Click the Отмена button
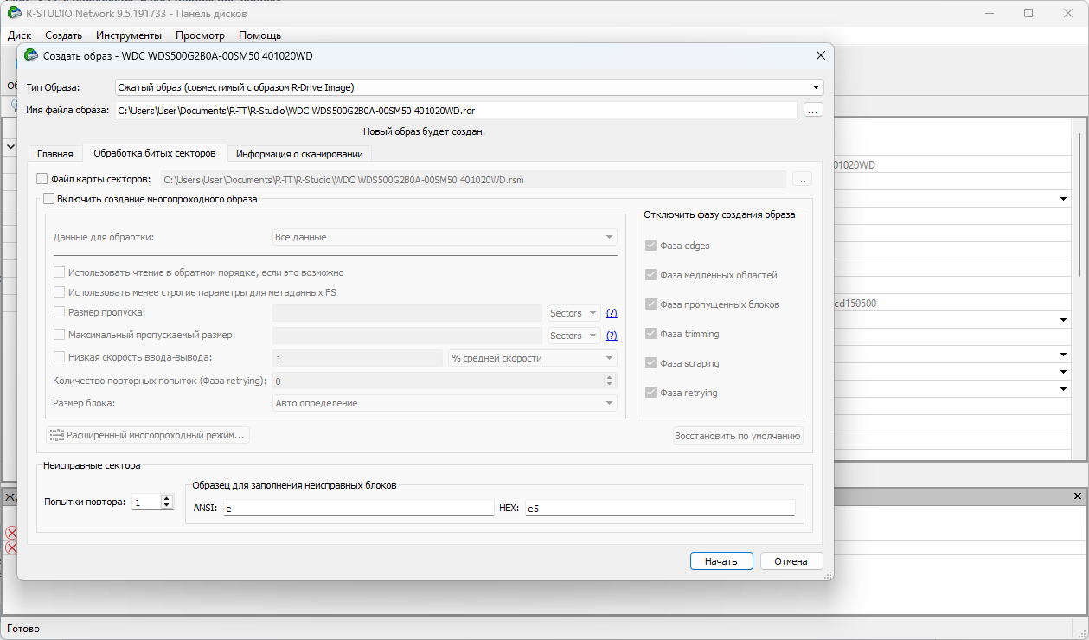Viewport: 1089px width, 640px height. point(791,561)
